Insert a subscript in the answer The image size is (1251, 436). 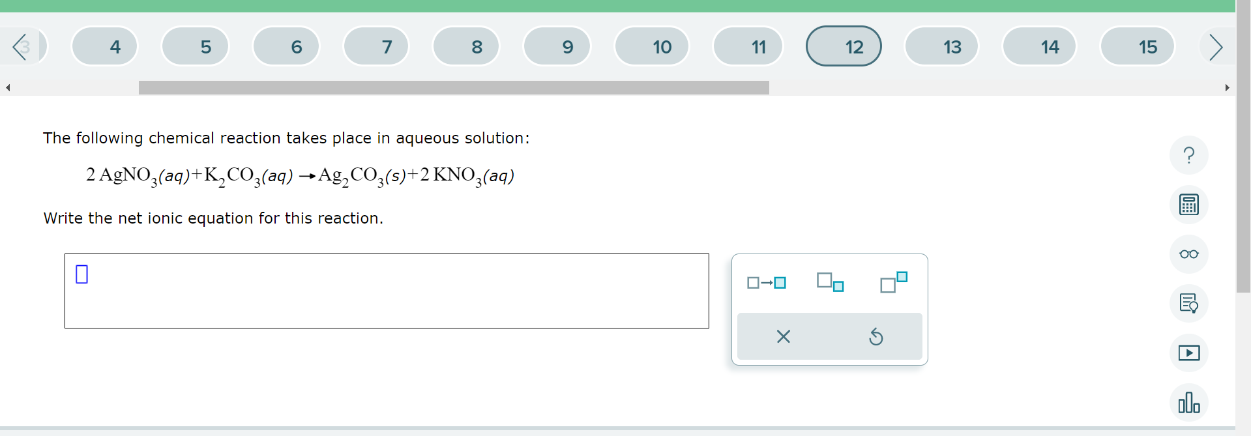[x=829, y=282]
